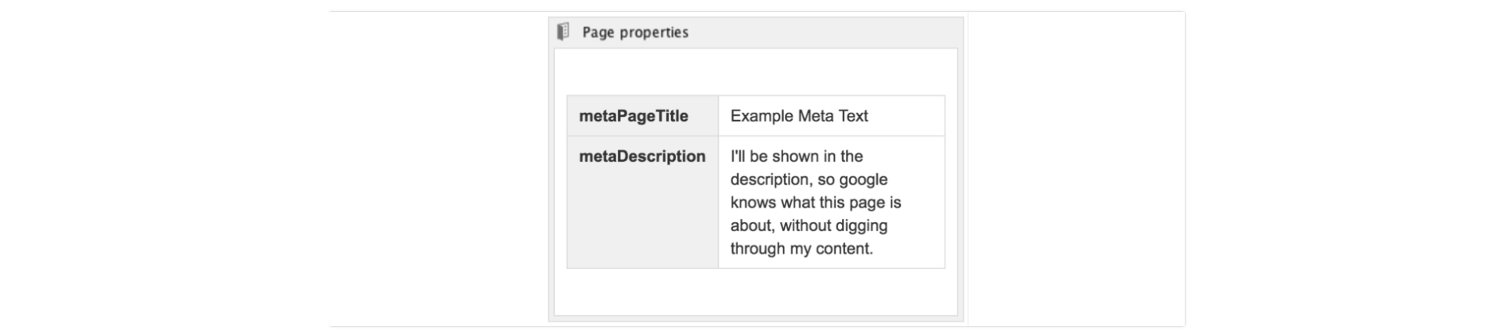This screenshot has width=1506, height=335.
Task: Select the Page properties macro title
Action: (x=635, y=33)
